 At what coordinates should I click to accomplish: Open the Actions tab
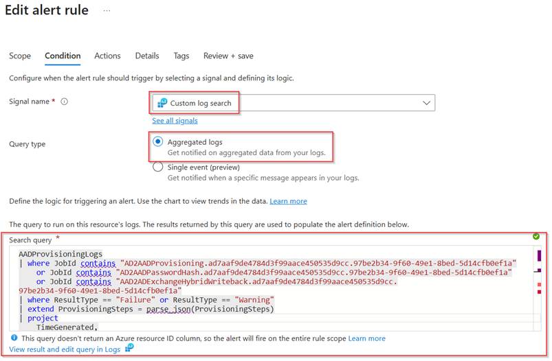click(107, 56)
